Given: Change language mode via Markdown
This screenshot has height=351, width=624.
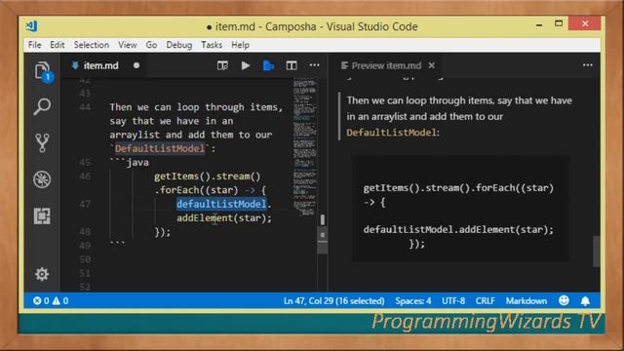Looking at the screenshot, I should (x=526, y=301).
